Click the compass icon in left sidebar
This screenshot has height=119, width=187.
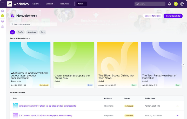point(3,21)
